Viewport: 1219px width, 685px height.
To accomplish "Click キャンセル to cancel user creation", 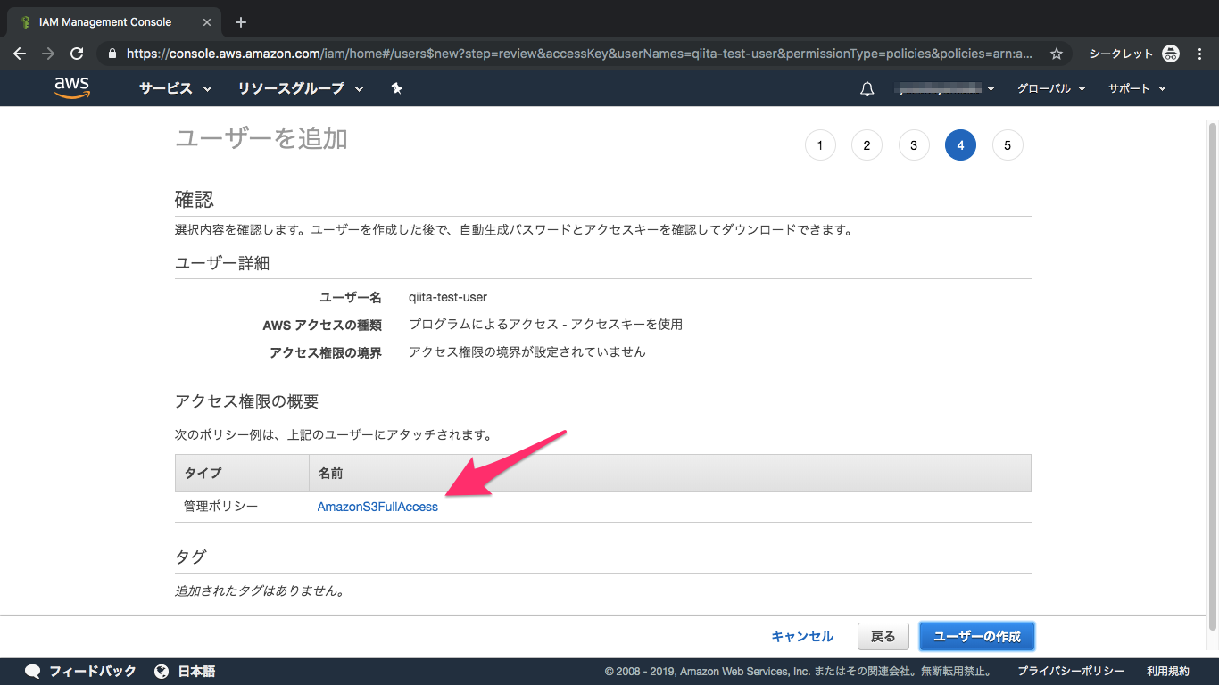I will click(x=802, y=636).
